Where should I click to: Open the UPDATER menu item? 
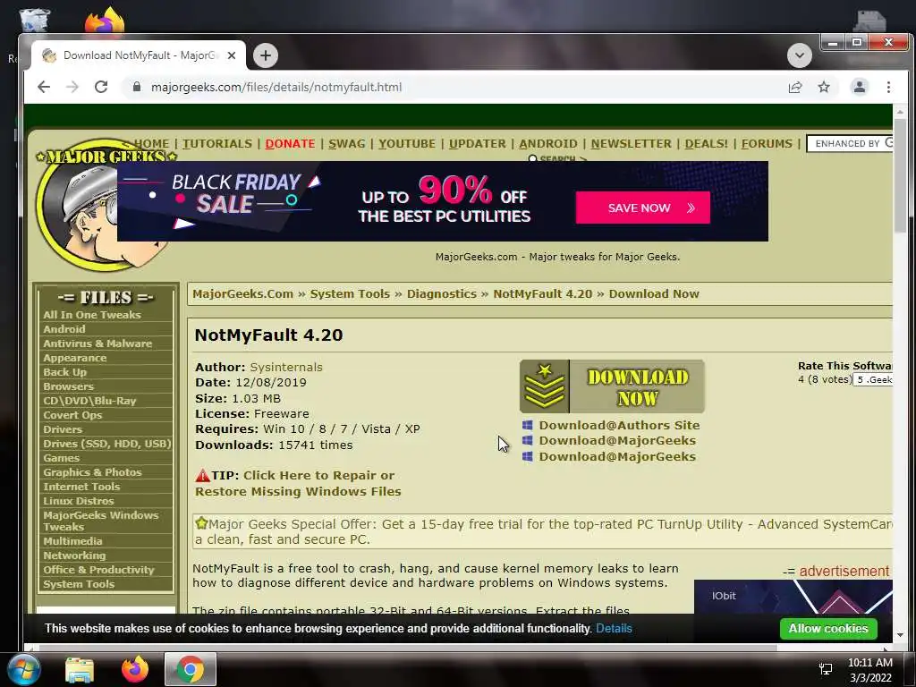pyautogui.click(x=478, y=144)
